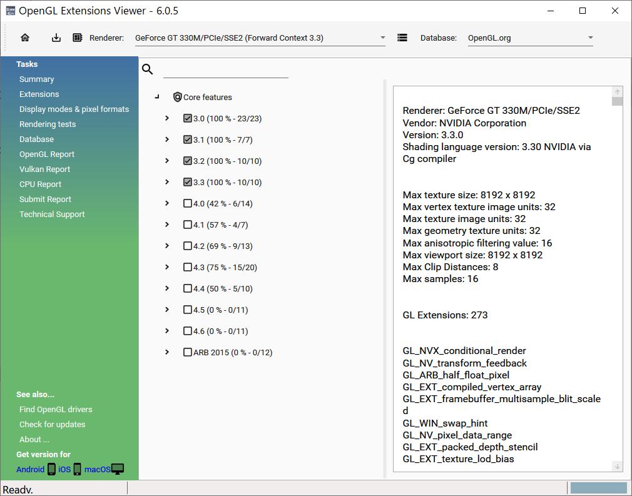
Task: Click into the extension search field
Action: tap(226, 70)
